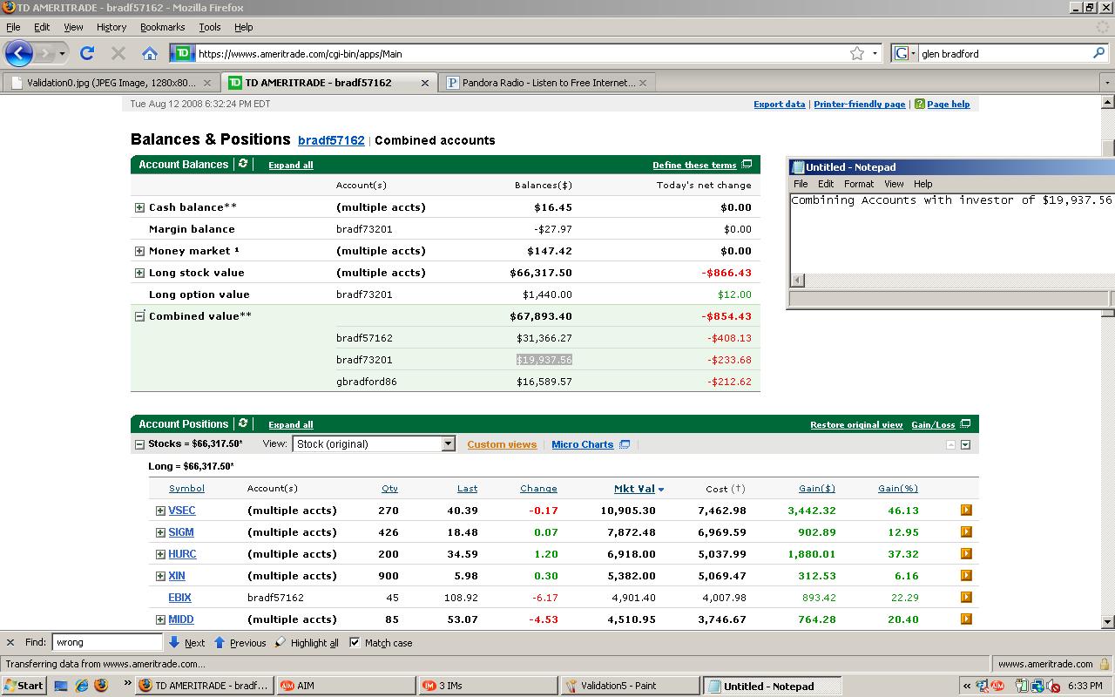Open the Bookmarks menu
The width and height of the screenshot is (1115, 697).
162,27
